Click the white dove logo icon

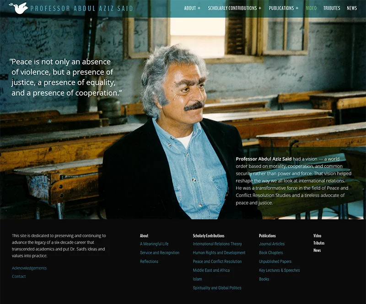coord(18,8)
